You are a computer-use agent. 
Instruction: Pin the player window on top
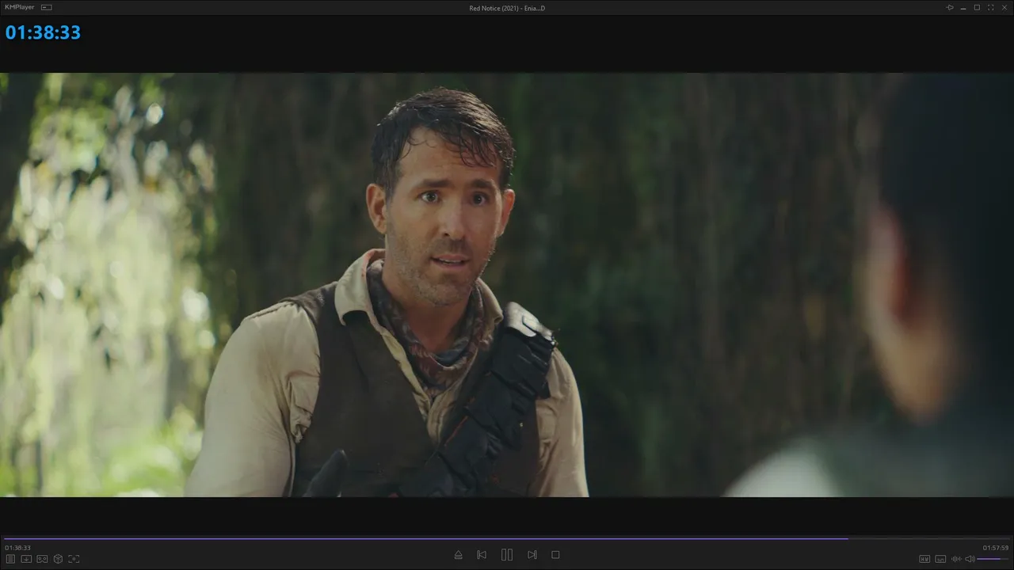pyautogui.click(x=950, y=8)
